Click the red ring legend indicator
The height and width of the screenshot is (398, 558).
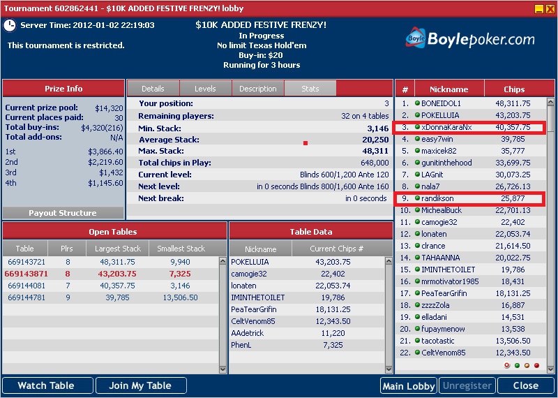pyautogui.click(x=507, y=366)
